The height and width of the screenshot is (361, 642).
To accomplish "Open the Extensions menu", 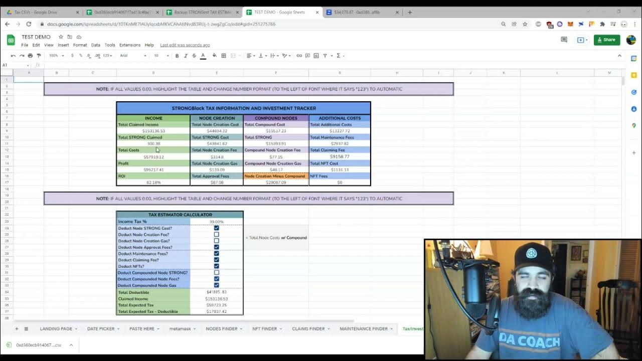I will (x=130, y=45).
